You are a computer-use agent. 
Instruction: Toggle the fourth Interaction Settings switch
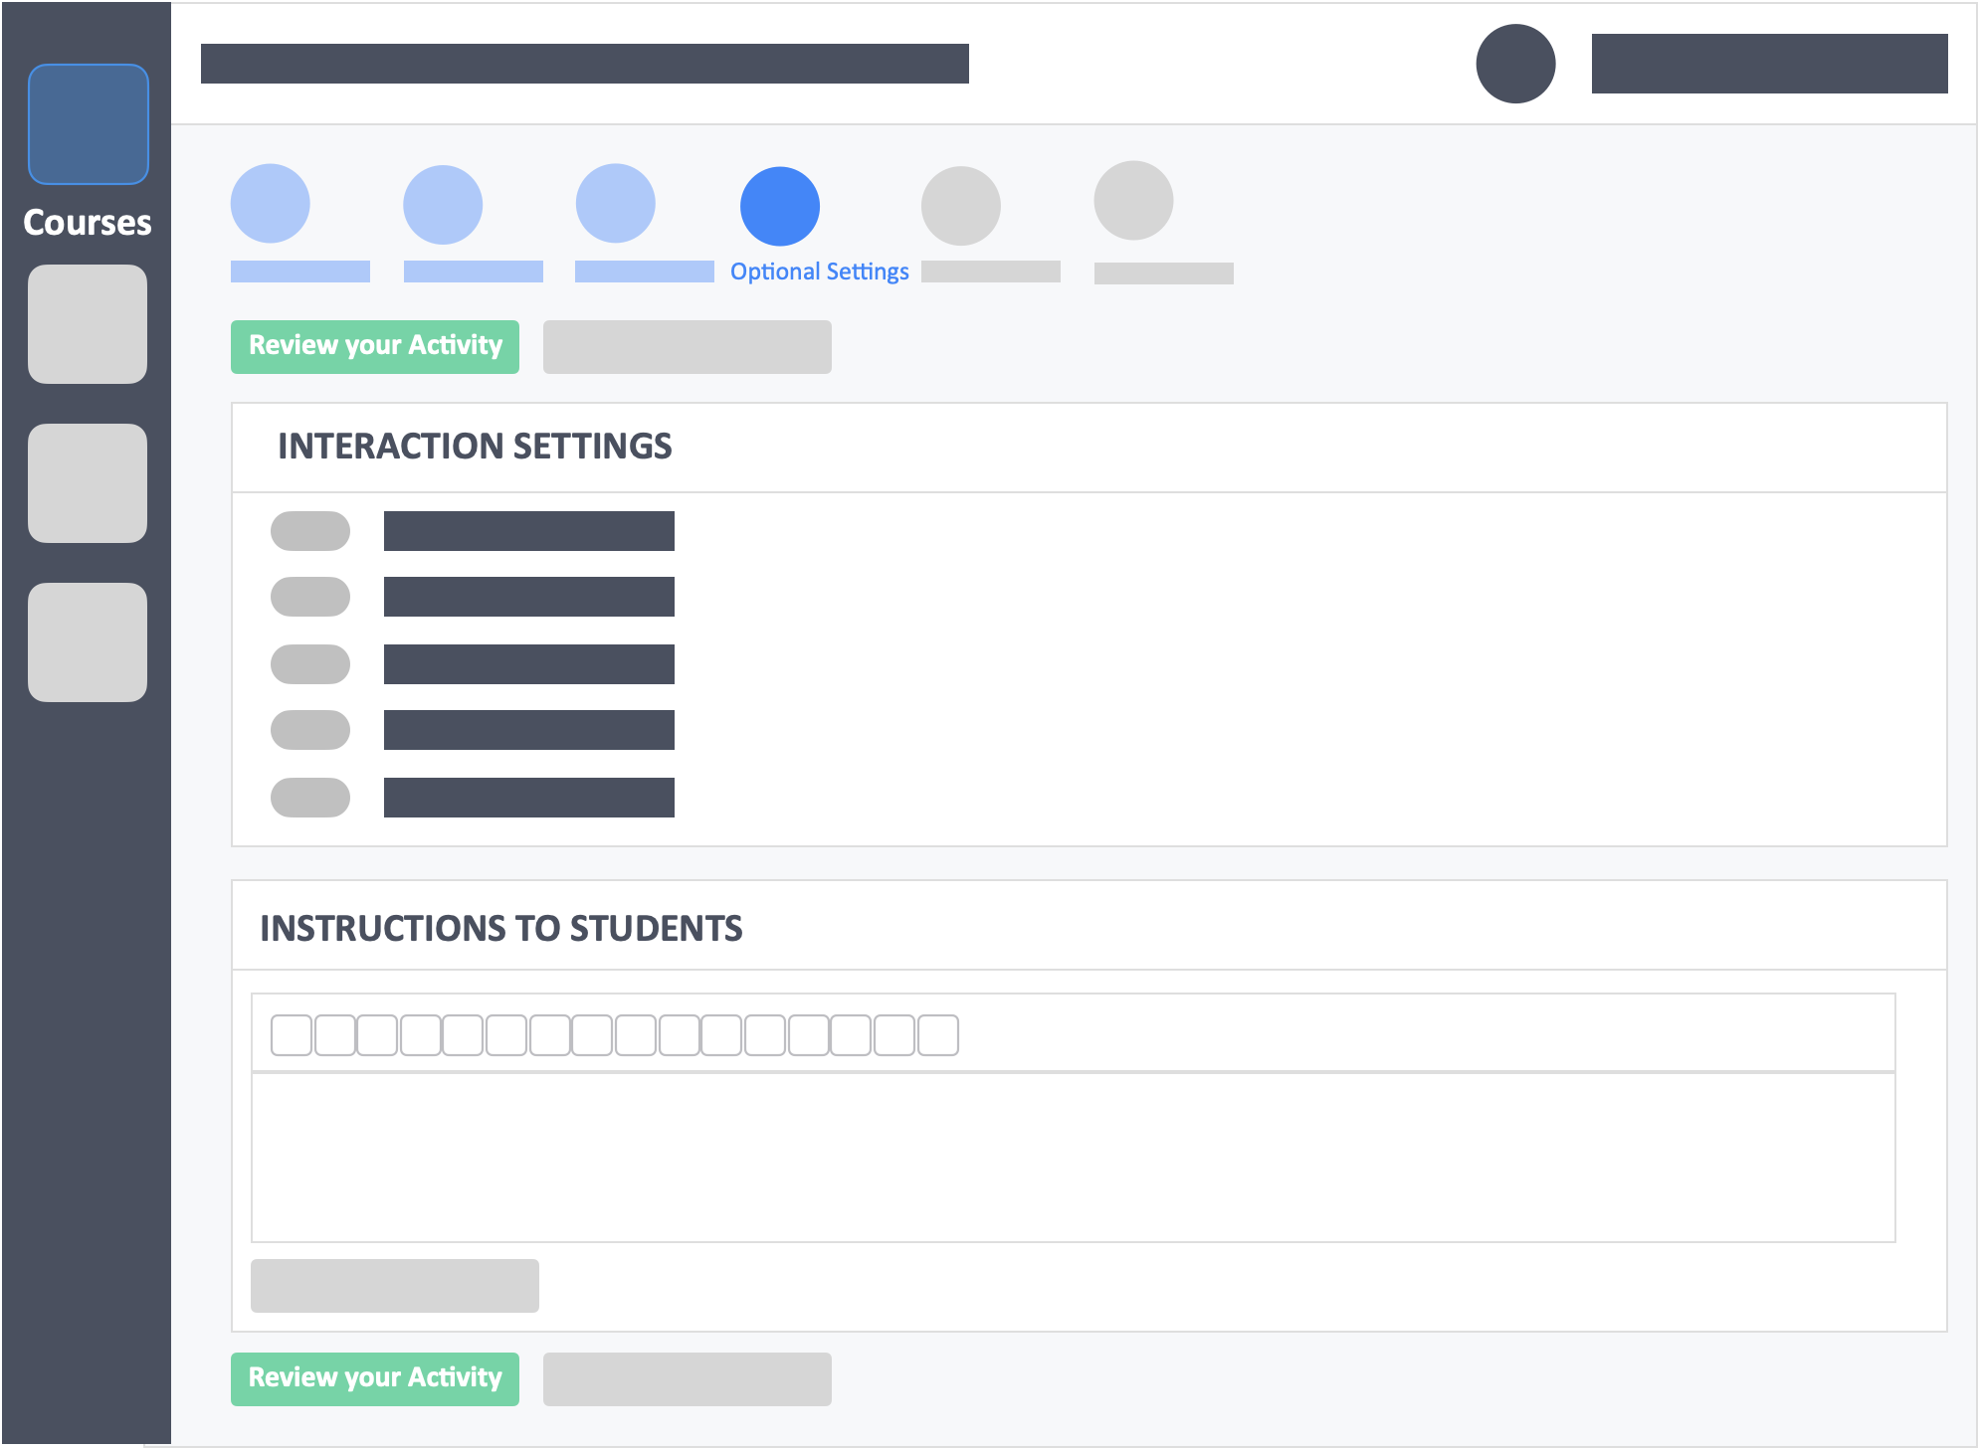(x=310, y=730)
